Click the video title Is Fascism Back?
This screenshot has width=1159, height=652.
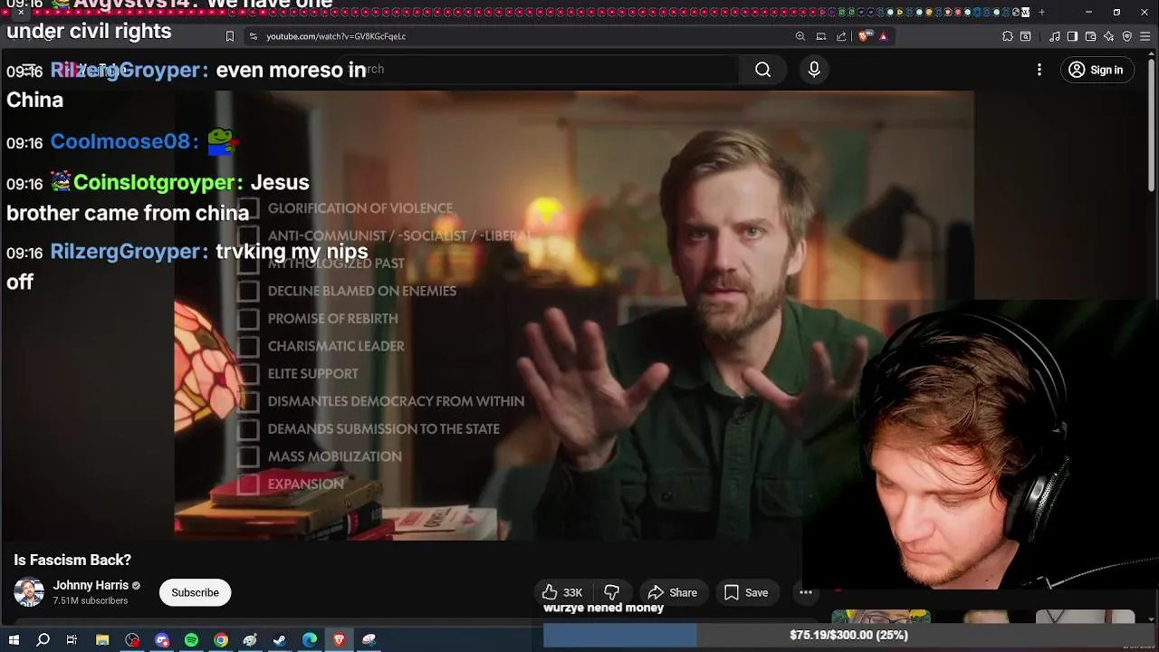(72, 560)
